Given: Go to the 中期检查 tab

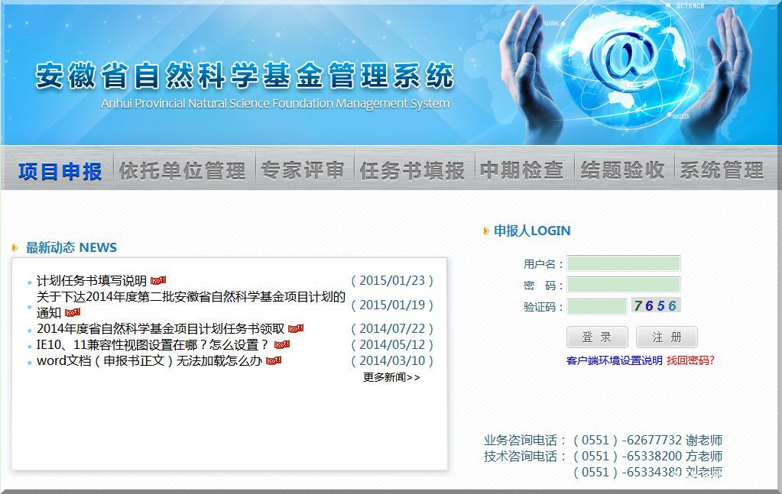Looking at the screenshot, I should tap(521, 171).
